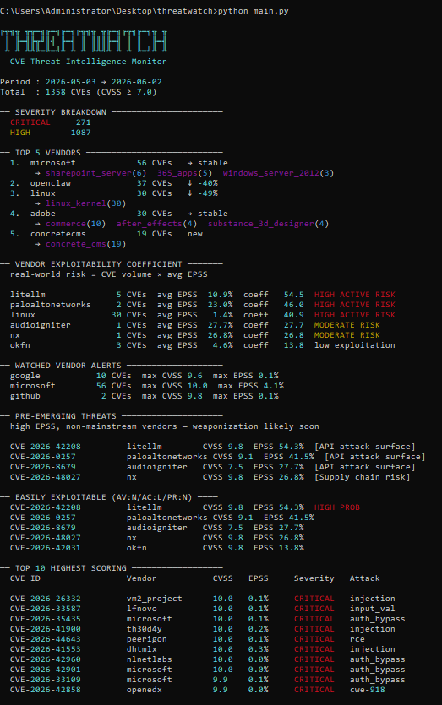Click CVE-2026-48027 in easily exploitable list
The width and height of the screenshot is (442, 705).
(46, 538)
